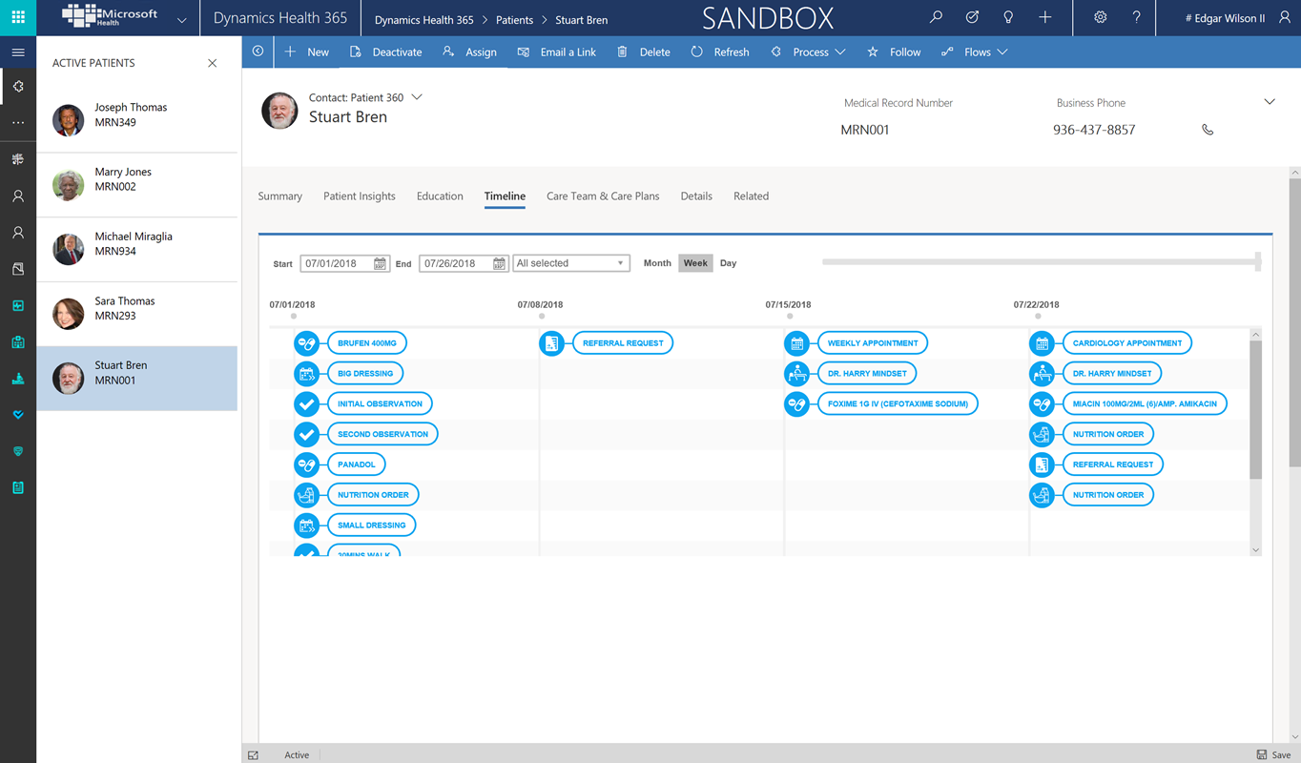Click the search magnifier icon in header

click(x=936, y=17)
